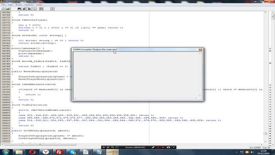This screenshot has height=155, width=275.
Task: Open the Windows Start menu
Action: 6,152
